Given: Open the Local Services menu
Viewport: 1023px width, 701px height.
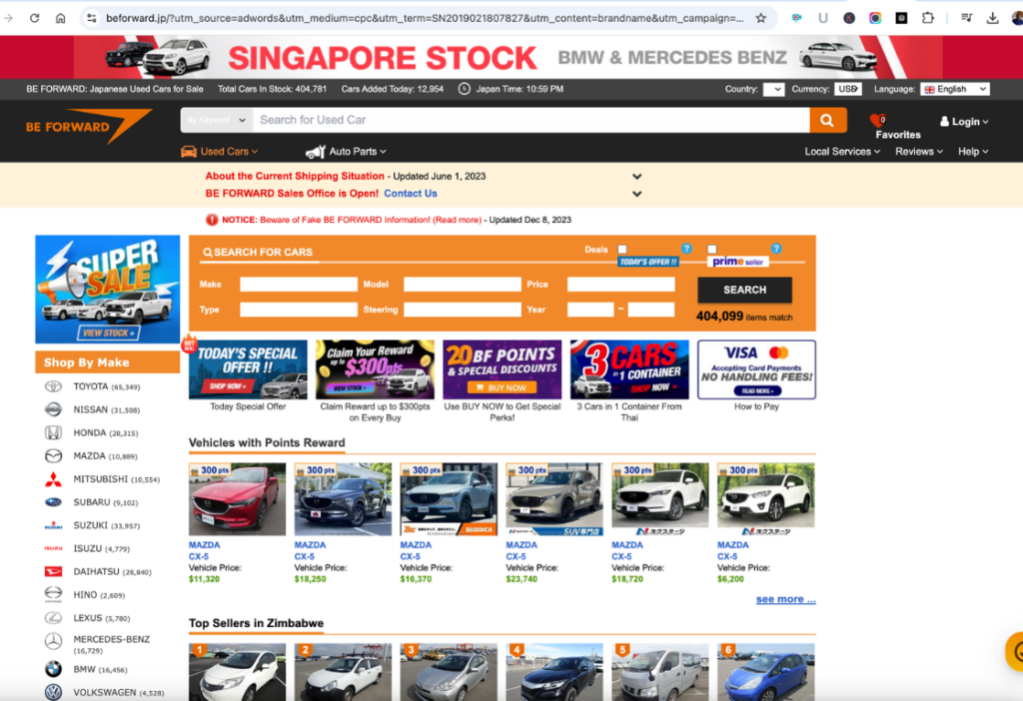Looking at the screenshot, I should [841, 152].
